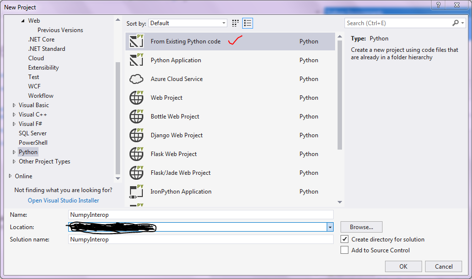Image resolution: width=472 pixels, height=279 pixels.
Task: Collapse the Web tree node
Action: [x=23, y=21]
